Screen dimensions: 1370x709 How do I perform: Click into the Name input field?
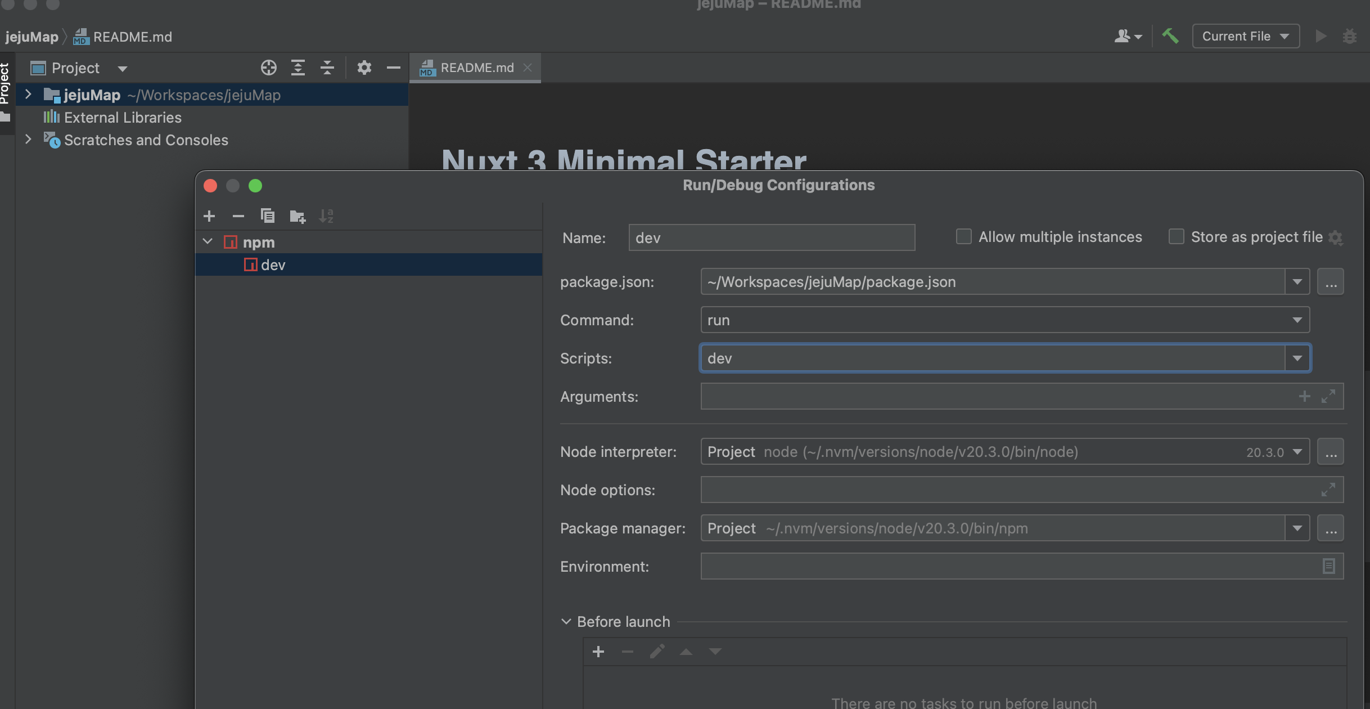tap(772, 238)
